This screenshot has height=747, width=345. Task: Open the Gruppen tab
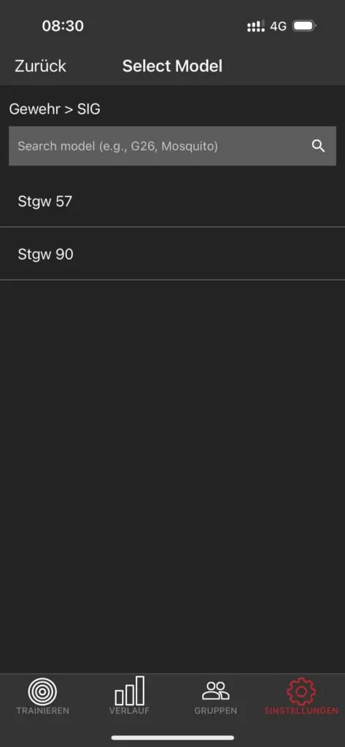[x=215, y=696]
